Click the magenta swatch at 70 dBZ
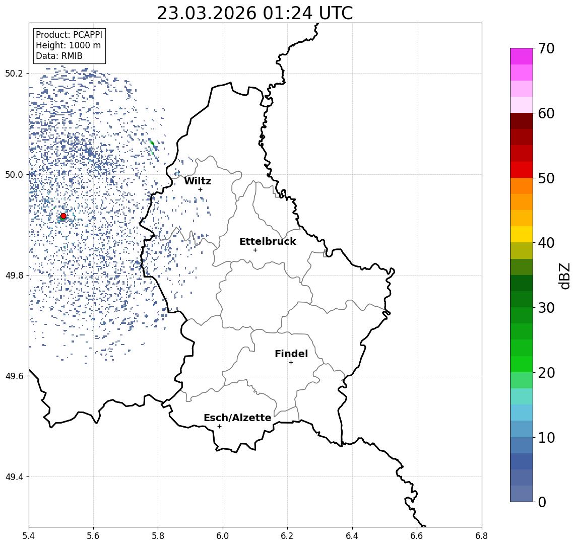The image size is (577, 546). pos(522,56)
